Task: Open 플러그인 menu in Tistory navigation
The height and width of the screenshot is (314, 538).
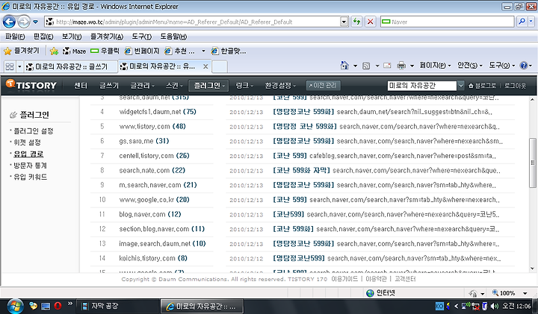Action: tap(208, 86)
